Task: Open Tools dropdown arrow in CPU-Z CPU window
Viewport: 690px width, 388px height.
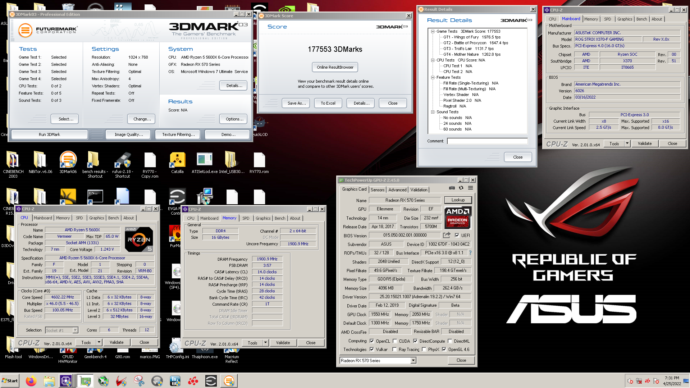Action: pyautogui.click(x=99, y=342)
